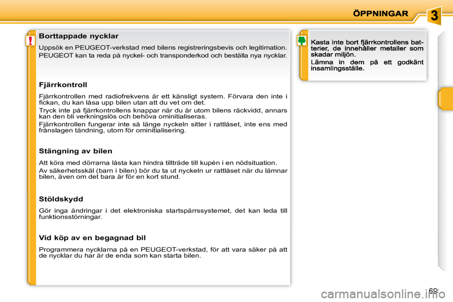Viewport: 453px width, 302px height.
Task: Click the line Att köra med dörrarna låsta
Action: pyautogui.click(x=158, y=163)
